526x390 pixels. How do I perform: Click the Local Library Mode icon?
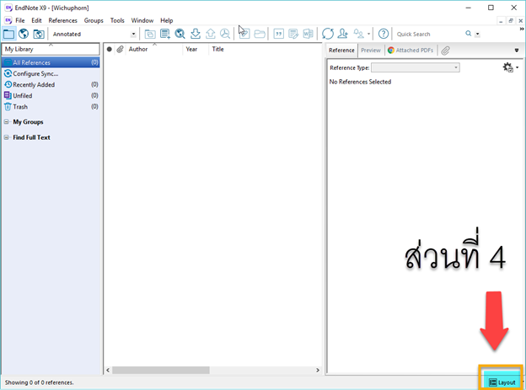9,34
